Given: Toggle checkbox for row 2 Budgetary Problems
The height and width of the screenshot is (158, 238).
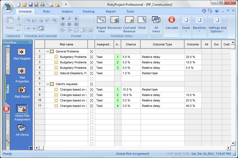Looking at the screenshot, I should pyautogui.click(x=91, y=57).
